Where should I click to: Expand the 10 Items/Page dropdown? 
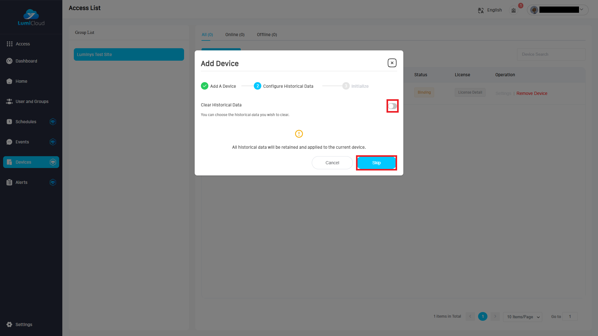[x=522, y=317]
